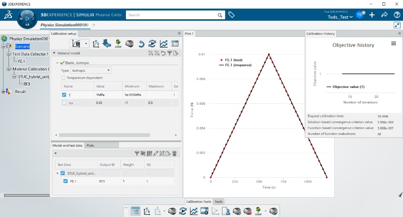Enable Temperature dependent checkbox
Screen dimensions: 403x217
[63, 77]
